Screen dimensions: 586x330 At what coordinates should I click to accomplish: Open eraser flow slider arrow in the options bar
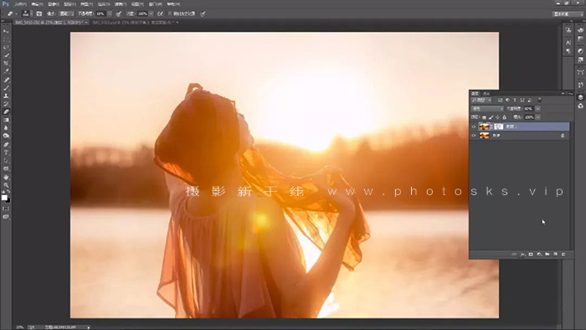click(151, 14)
